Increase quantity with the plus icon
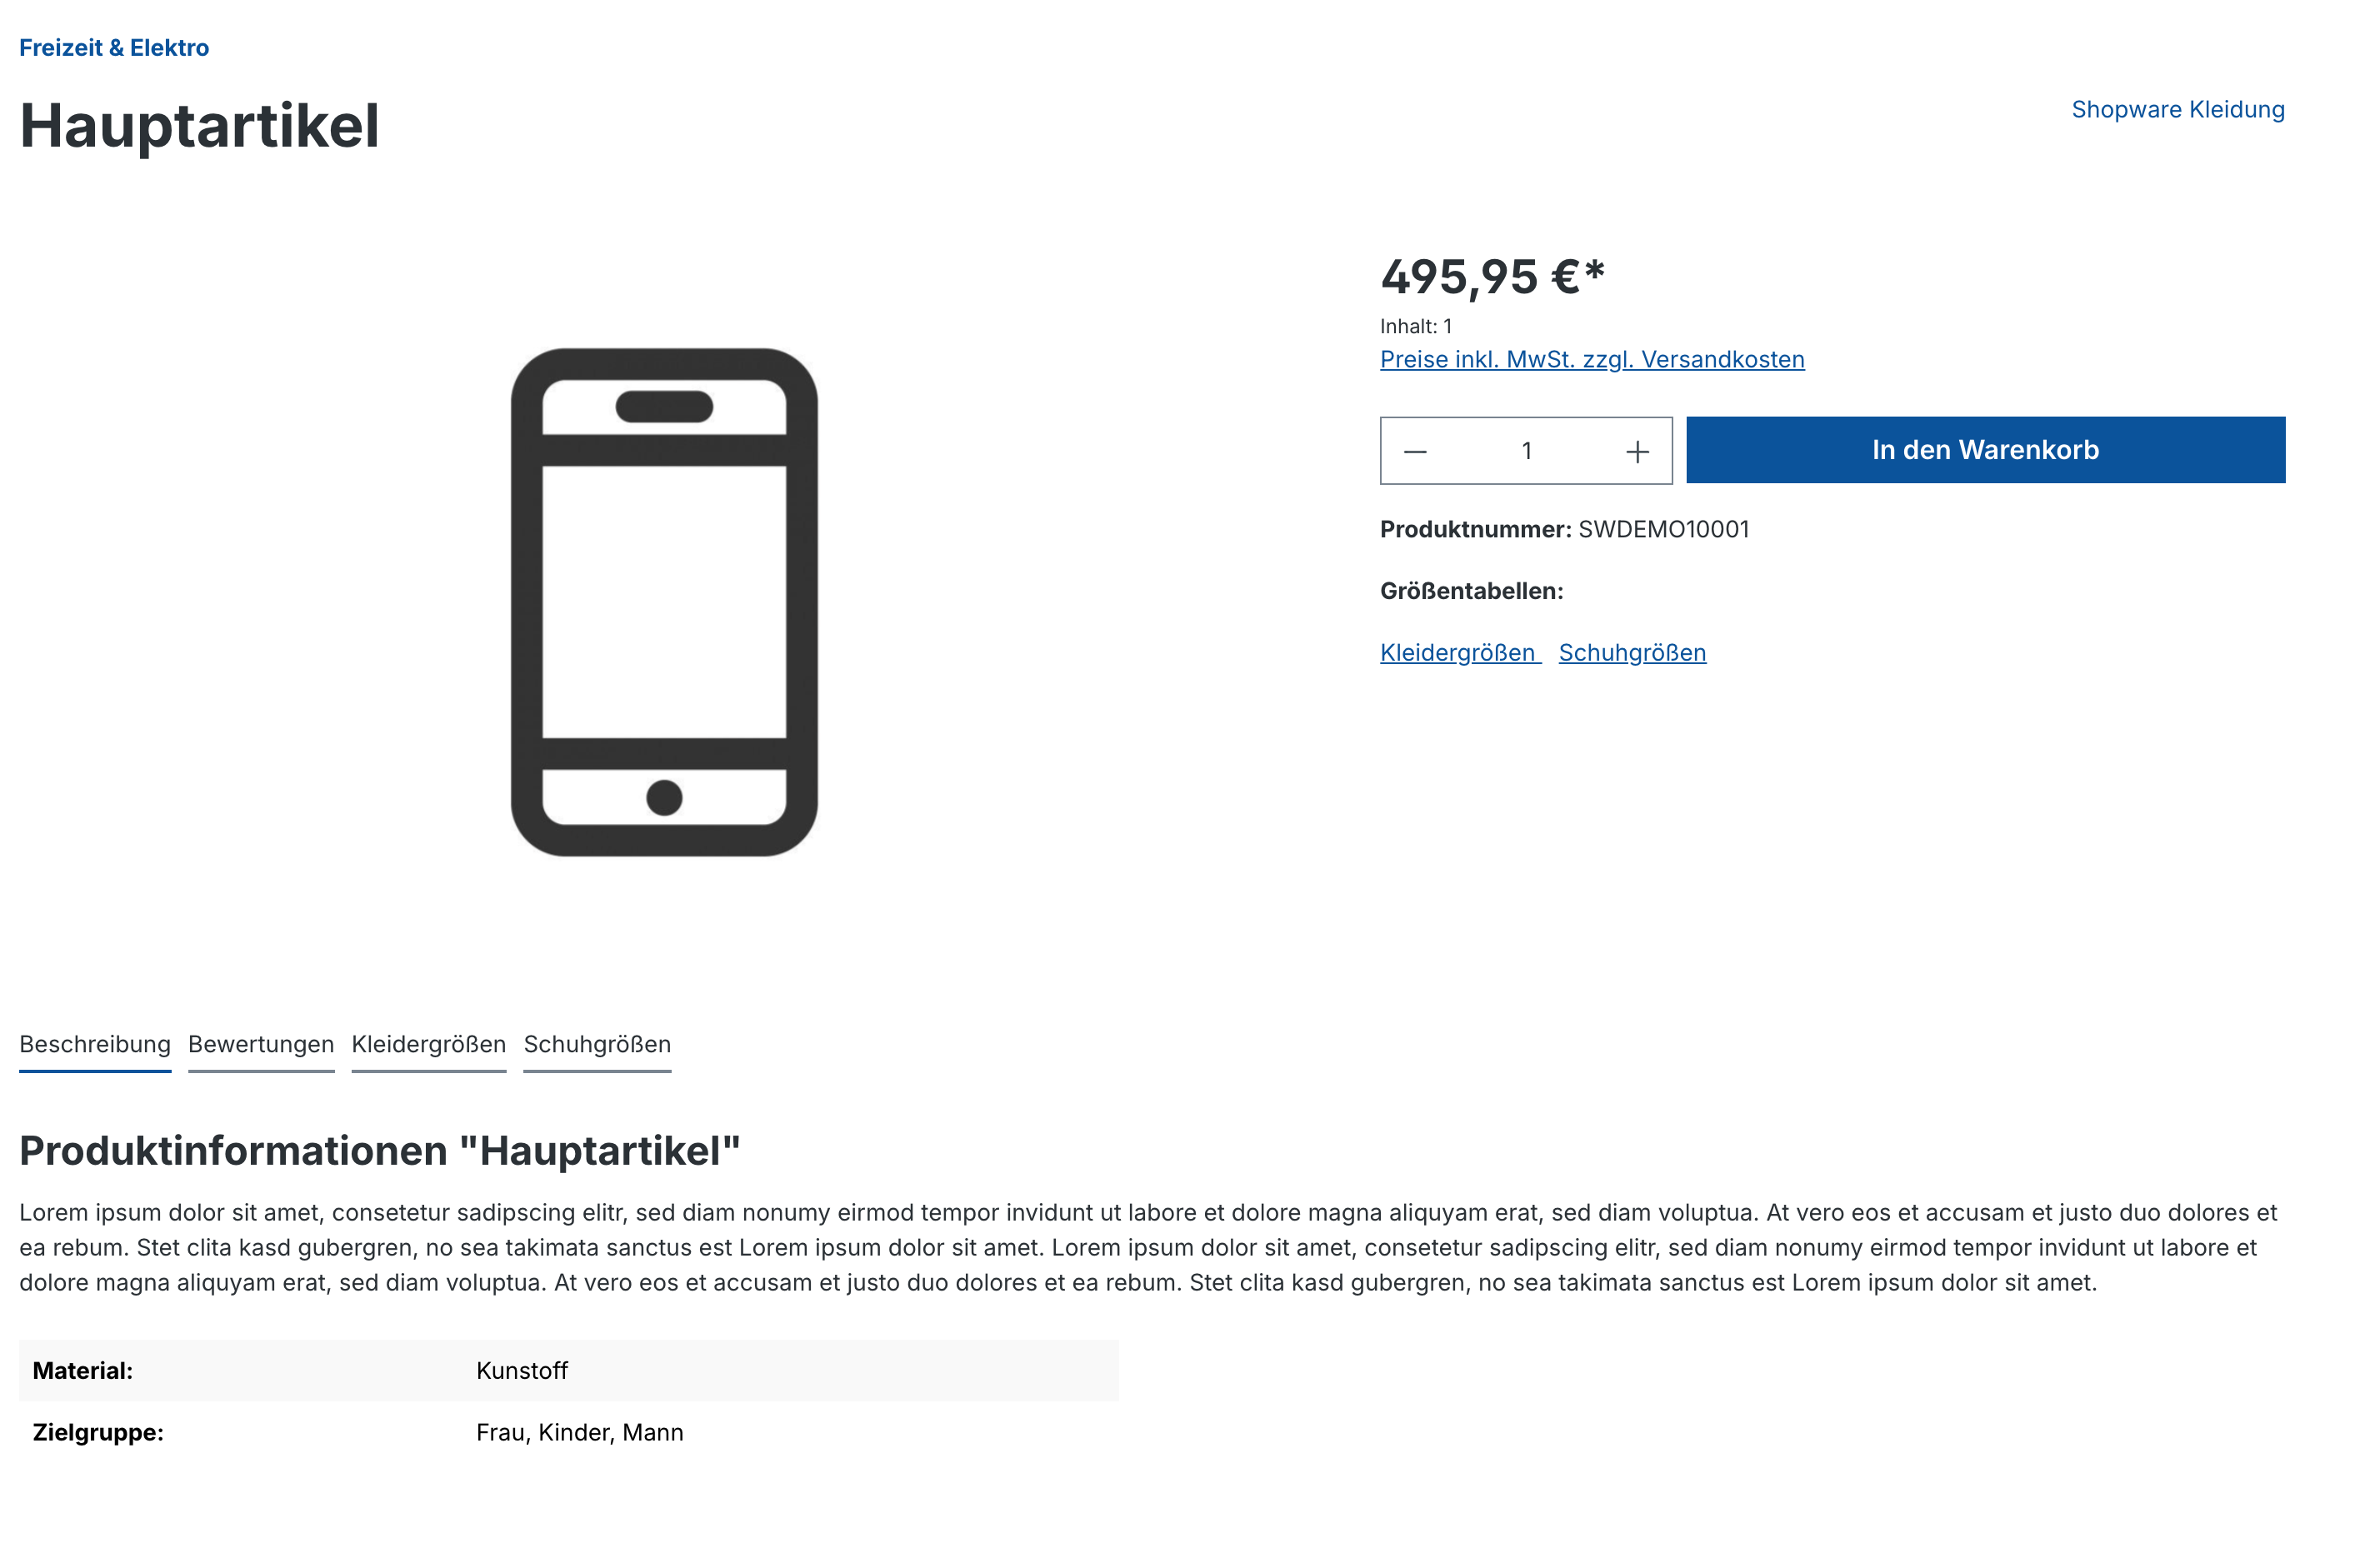The width and height of the screenshot is (2380, 1558). point(1637,452)
